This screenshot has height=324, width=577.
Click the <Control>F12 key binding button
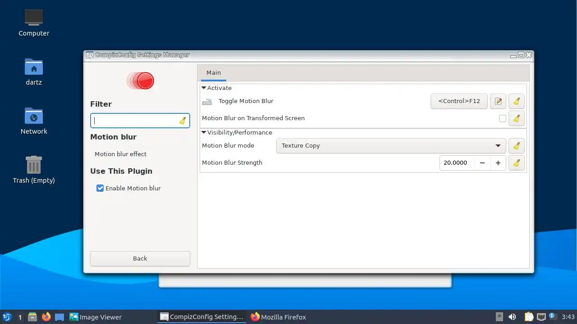[x=459, y=101]
